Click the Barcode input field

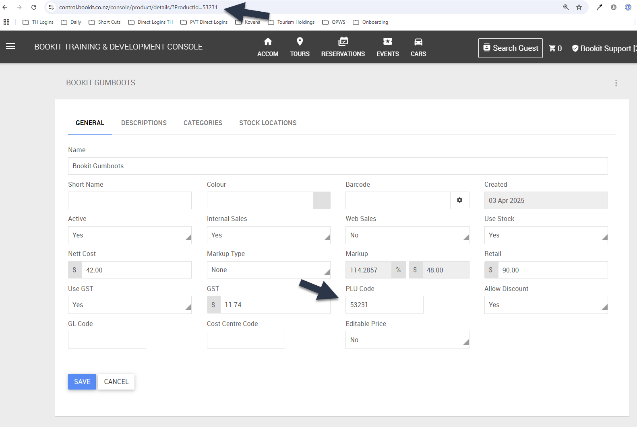click(x=398, y=200)
